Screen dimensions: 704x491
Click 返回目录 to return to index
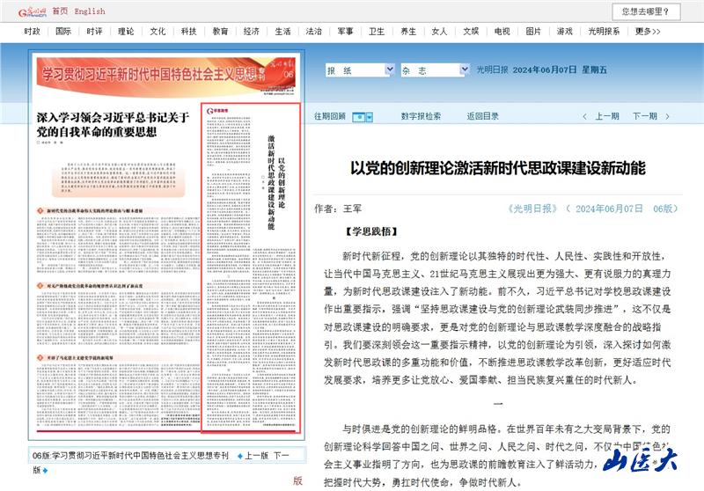(482, 116)
